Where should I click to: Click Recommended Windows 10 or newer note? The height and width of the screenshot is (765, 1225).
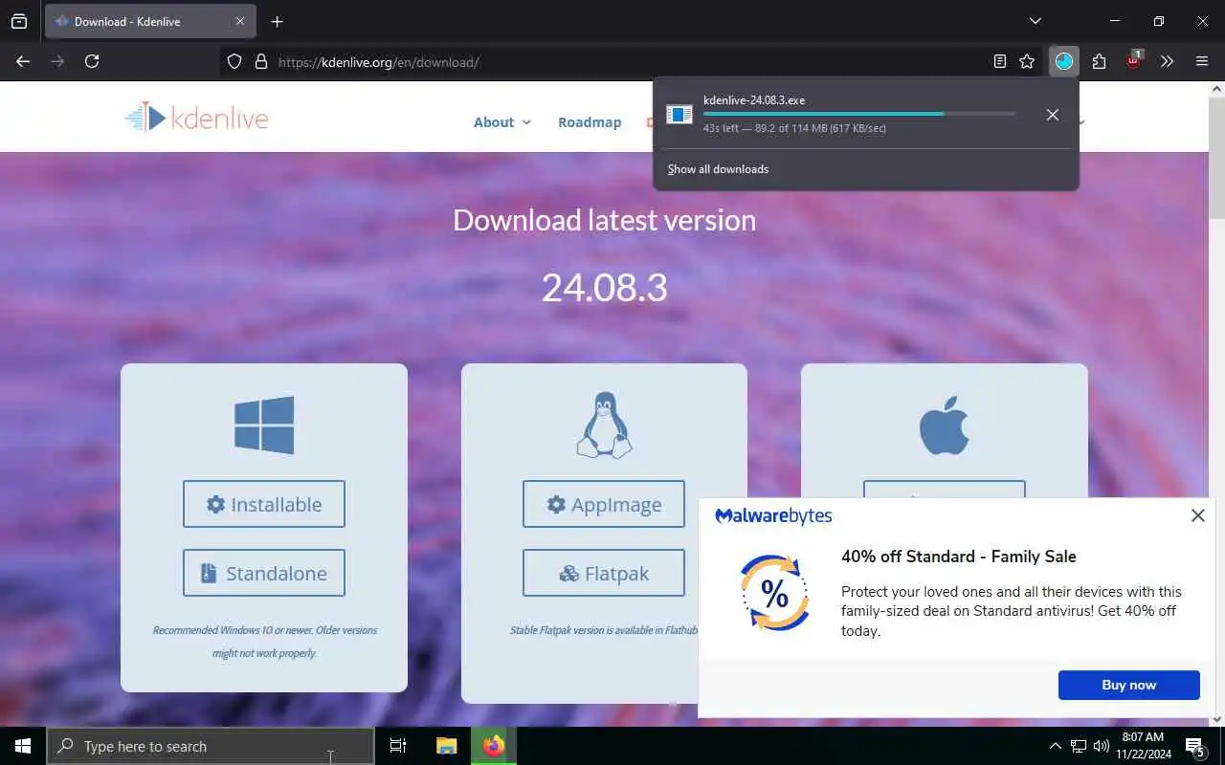tap(264, 642)
